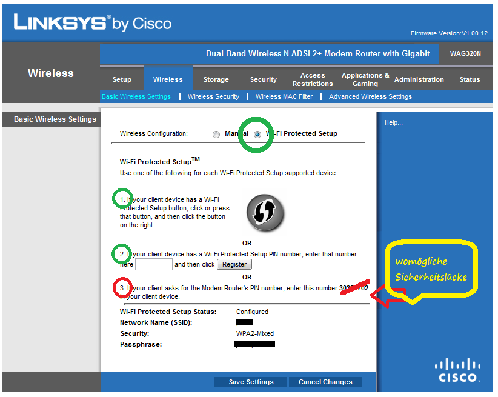Select the Manual wireless configuration radio button
498x397 pixels.
tap(216, 135)
